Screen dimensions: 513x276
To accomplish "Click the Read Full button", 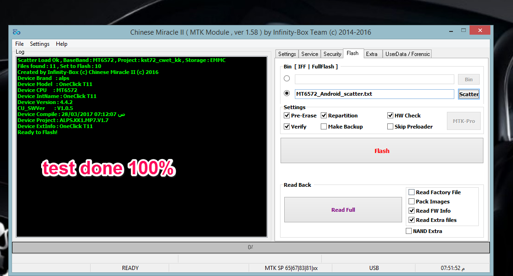I will 343,210.
